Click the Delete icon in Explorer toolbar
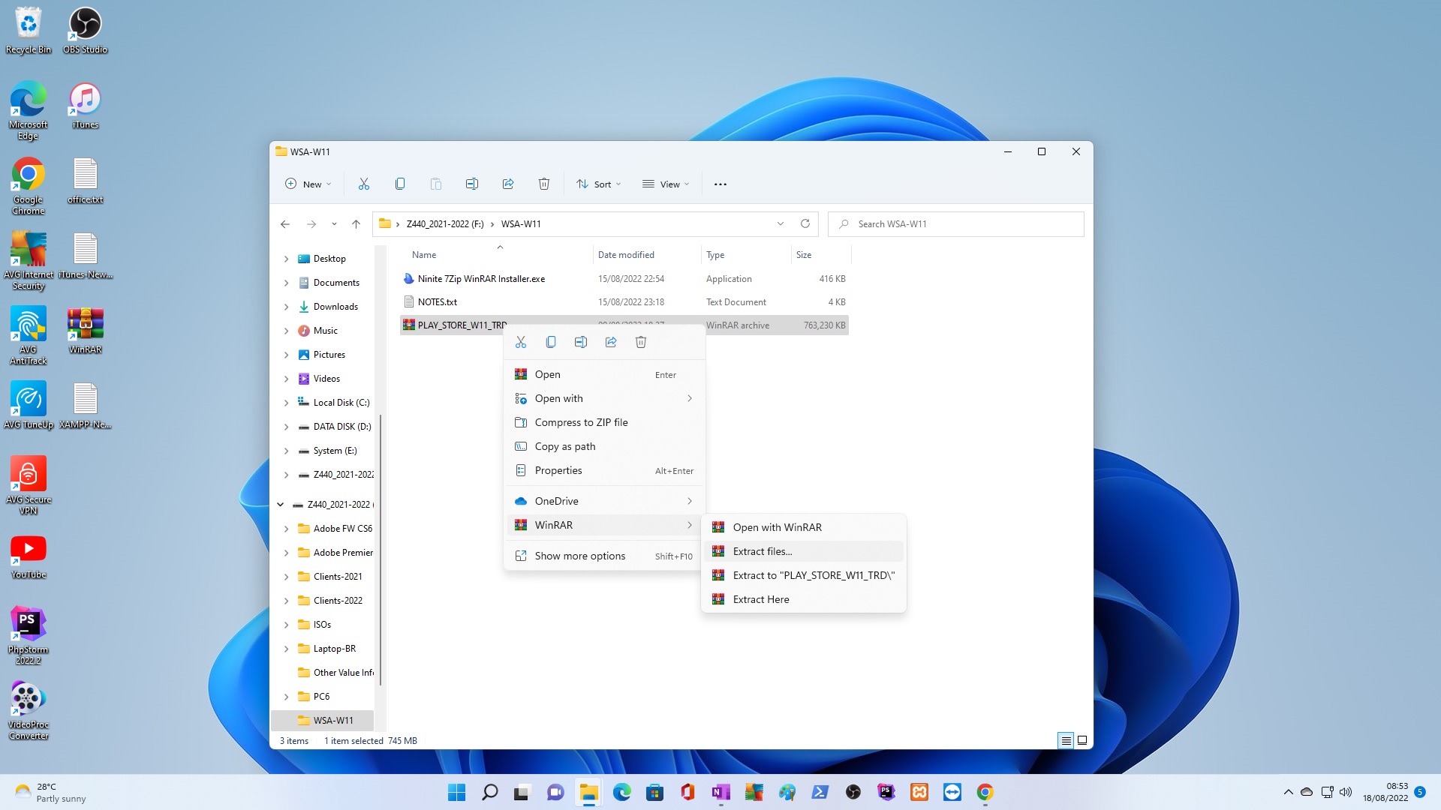Image resolution: width=1441 pixels, height=810 pixels. (x=544, y=184)
